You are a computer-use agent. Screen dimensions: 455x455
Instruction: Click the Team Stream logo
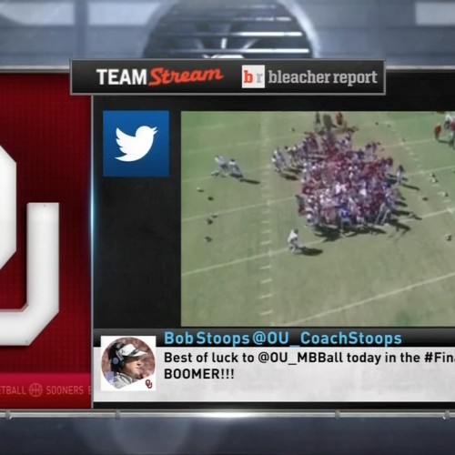pyautogui.click(x=159, y=77)
